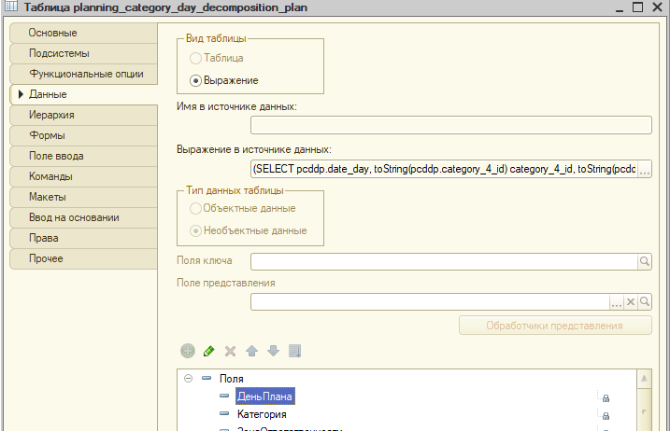This screenshot has height=431, width=670.
Task: Open the Подсистемы tab
Action: coord(84,53)
